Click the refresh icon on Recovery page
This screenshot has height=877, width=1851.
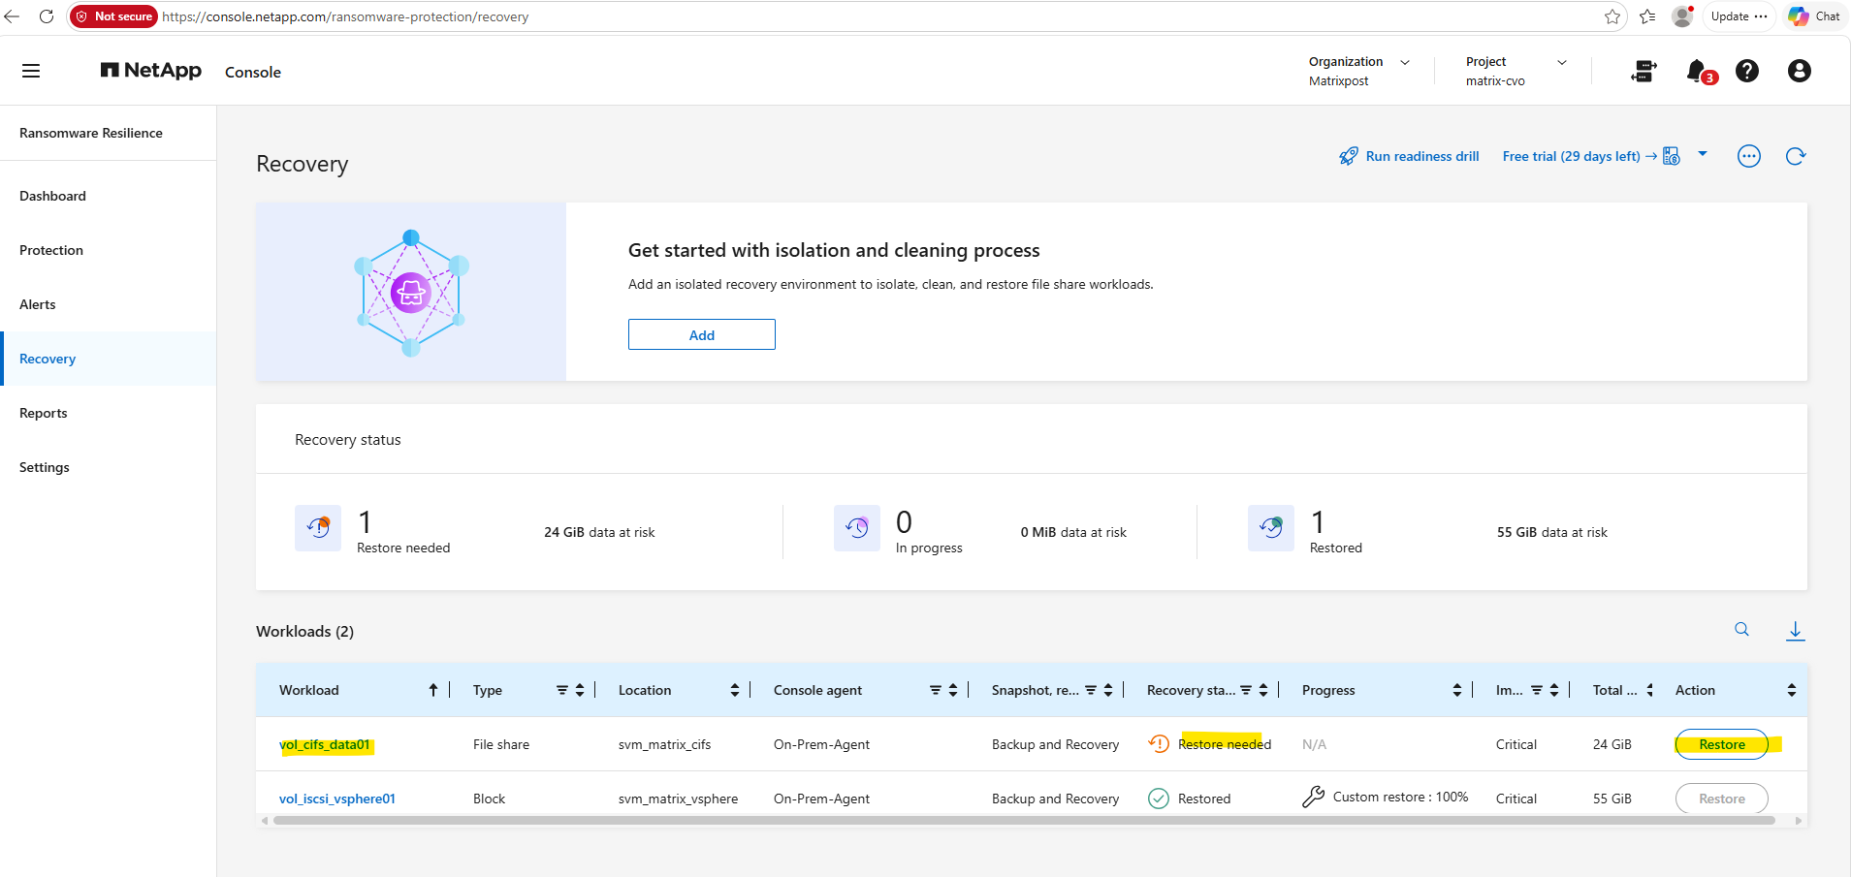pyautogui.click(x=1796, y=156)
